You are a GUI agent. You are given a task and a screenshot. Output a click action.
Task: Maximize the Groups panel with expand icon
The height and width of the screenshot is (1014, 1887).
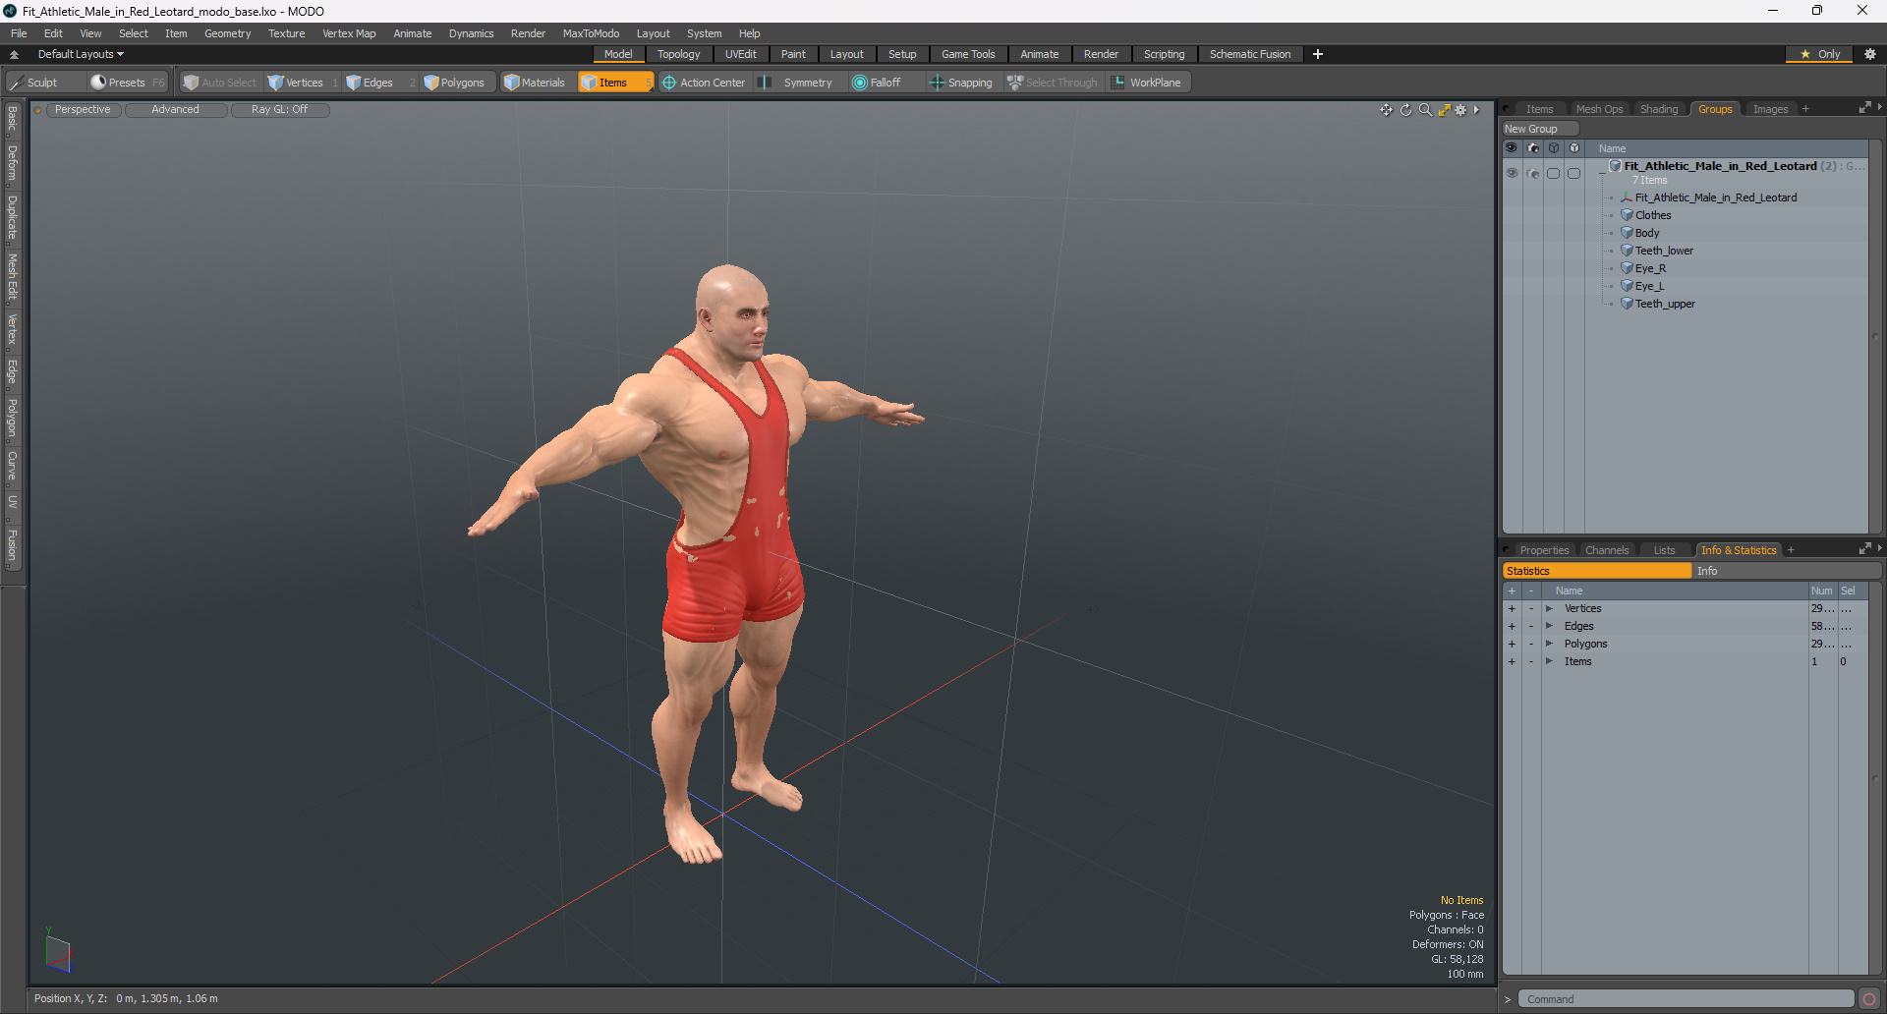click(x=1864, y=108)
